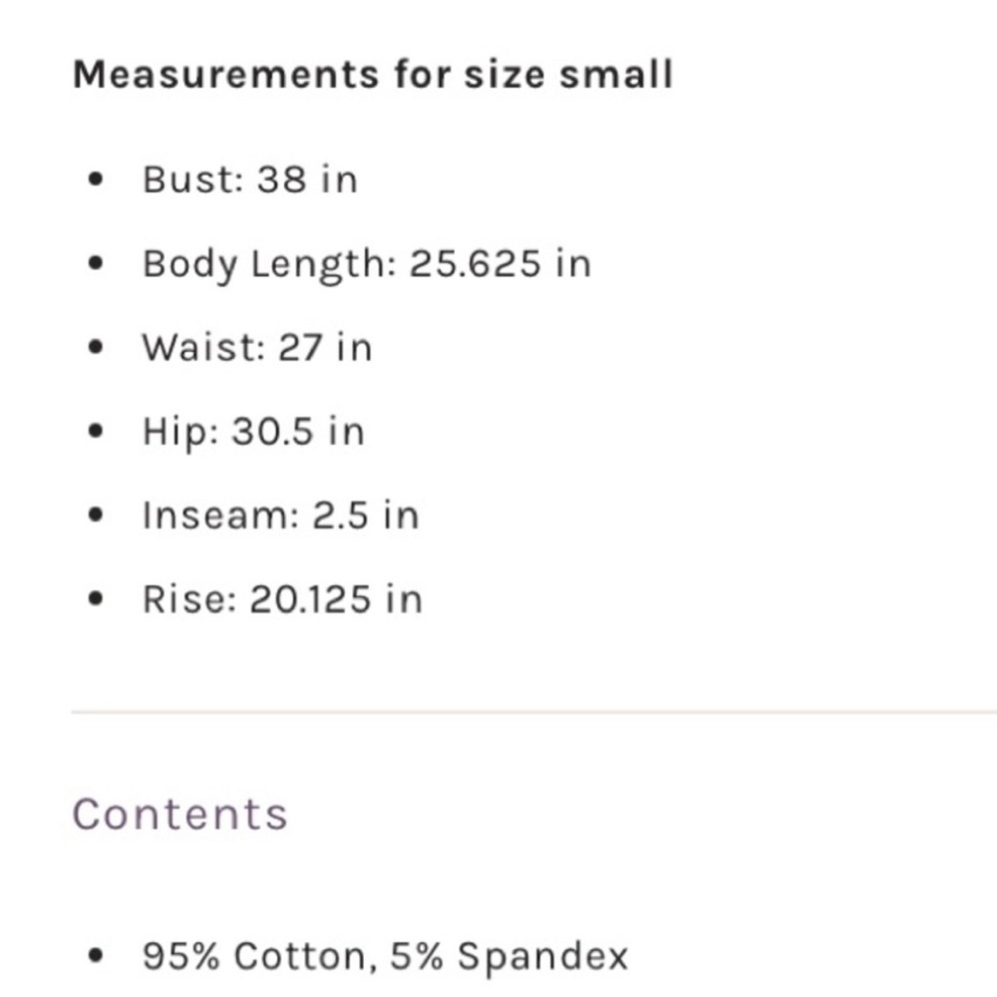The image size is (997, 997).
Task: Click the '25.625' value for Body Length
Action: tap(475, 264)
